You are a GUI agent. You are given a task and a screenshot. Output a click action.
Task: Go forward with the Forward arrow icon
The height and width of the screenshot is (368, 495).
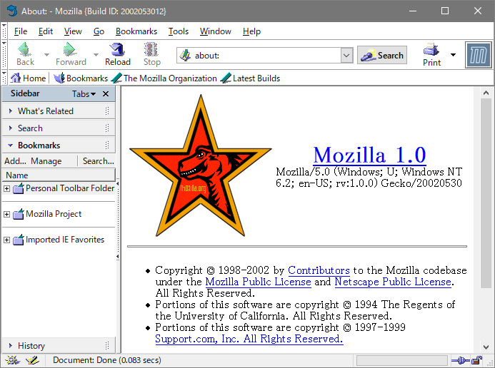(x=69, y=49)
